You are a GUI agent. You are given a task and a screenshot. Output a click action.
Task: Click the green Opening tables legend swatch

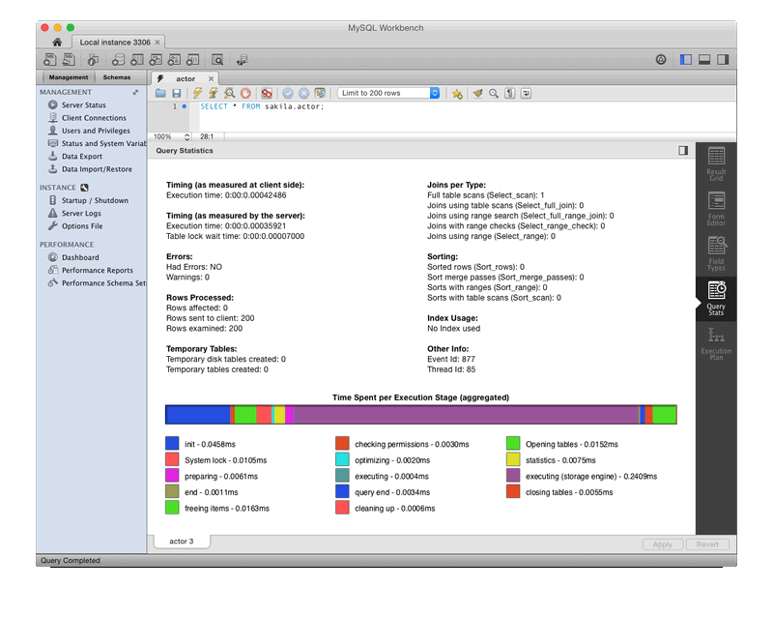click(513, 443)
